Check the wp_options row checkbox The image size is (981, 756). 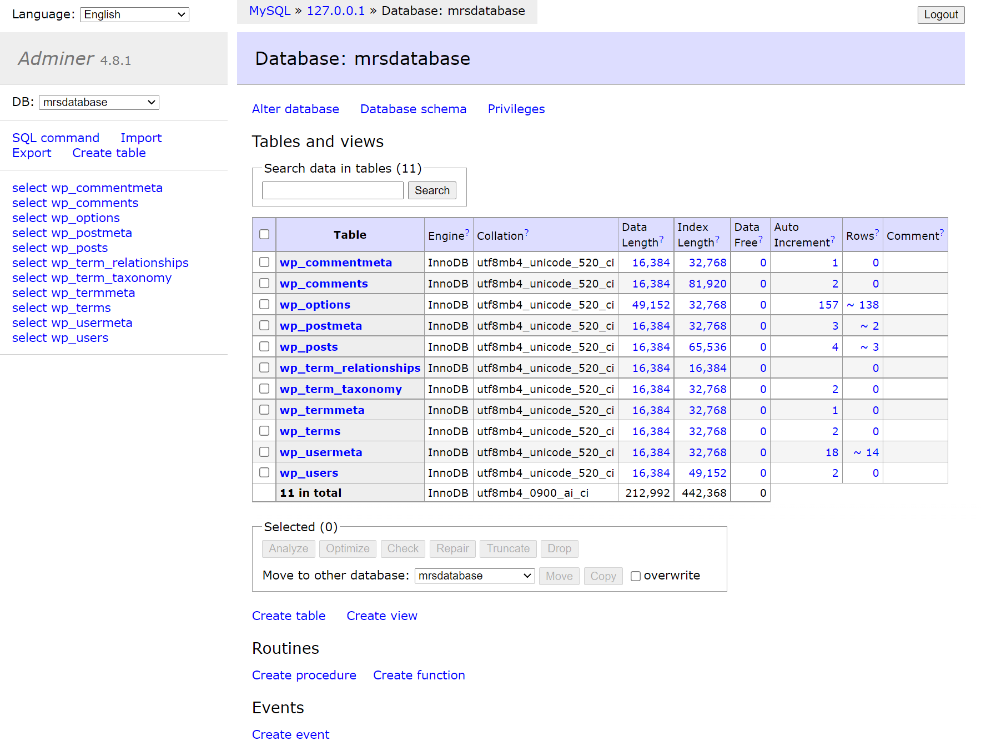click(x=264, y=304)
